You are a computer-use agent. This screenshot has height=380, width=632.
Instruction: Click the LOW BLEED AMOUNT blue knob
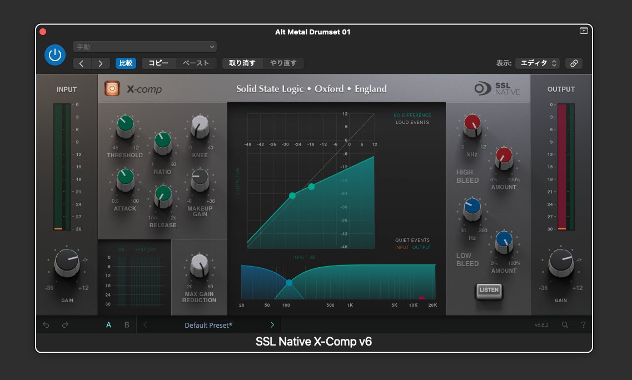click(x=504, y=242)
